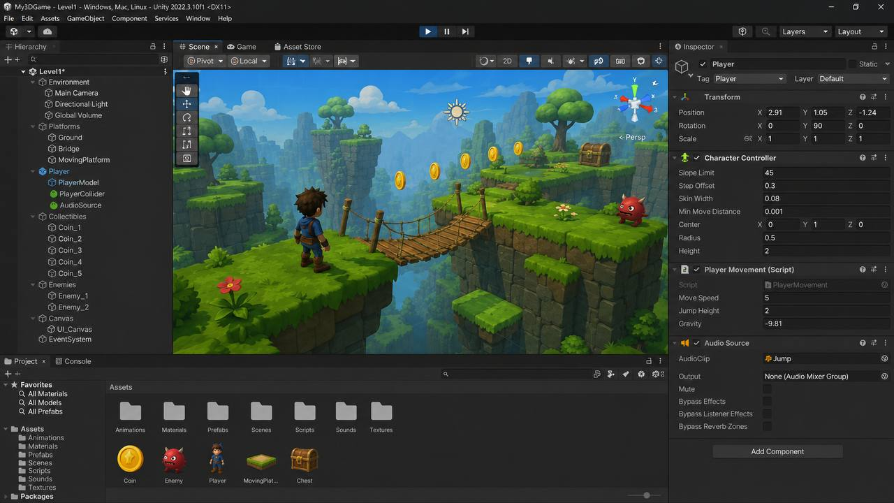Collapse the Transform component foldout
The image size is (894, 503).
coord(674,97)
